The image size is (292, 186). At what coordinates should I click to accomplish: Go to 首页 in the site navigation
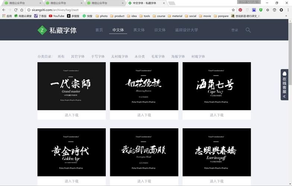[99, 30]
